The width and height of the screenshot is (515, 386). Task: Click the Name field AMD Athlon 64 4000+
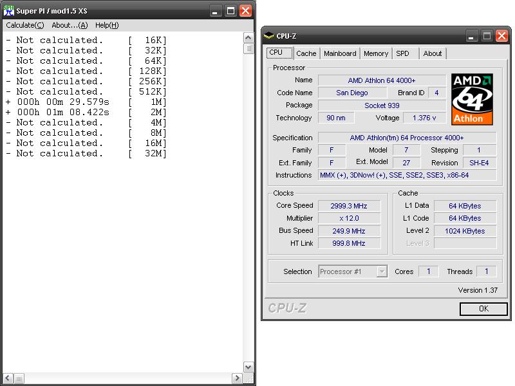coord(382,80)
